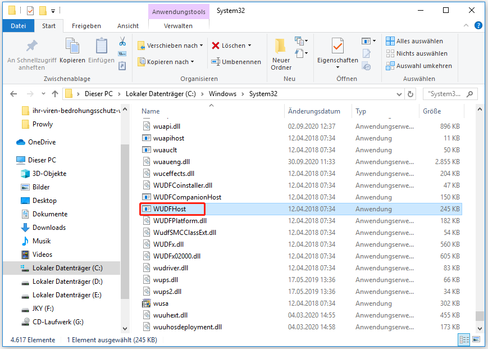This screenshot has height=349, width=488.
Task: Click Dieser PC in the address bar
Action: pyautogui.click(x=99, y=94)
